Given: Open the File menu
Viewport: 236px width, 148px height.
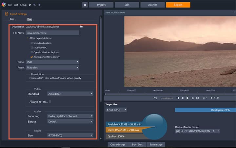Looking at the screenshot, I should point(10,5).
